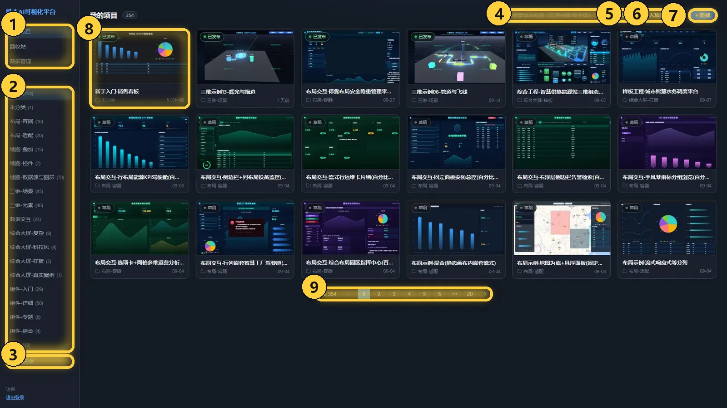The height and width of the screenshot is (408, 727).
Task: Go to page 3 of projects
Action: pos(394,294)
